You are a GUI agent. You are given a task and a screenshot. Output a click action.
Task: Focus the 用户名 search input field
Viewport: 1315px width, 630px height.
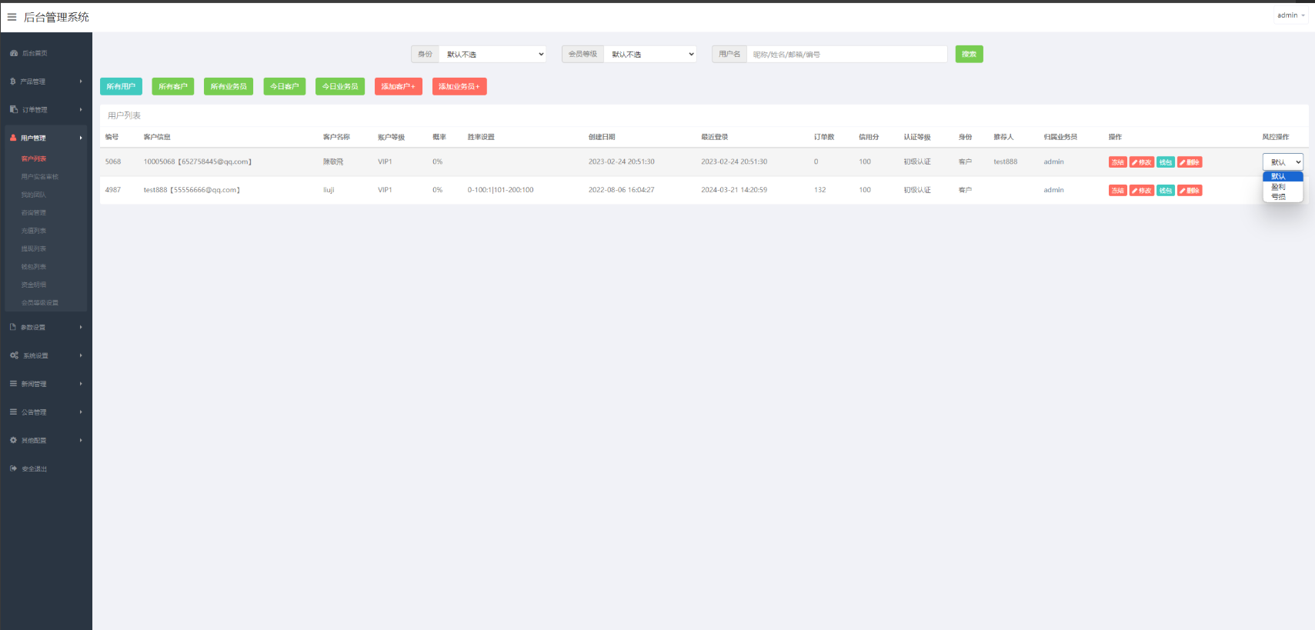(846, 54)
